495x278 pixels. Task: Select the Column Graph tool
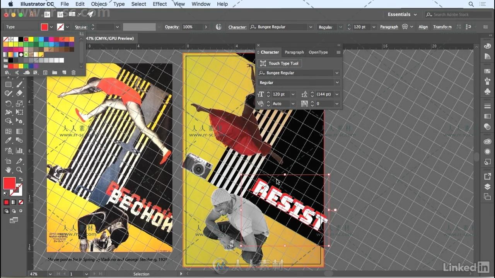pyautogui.click(x=19, y=151)
